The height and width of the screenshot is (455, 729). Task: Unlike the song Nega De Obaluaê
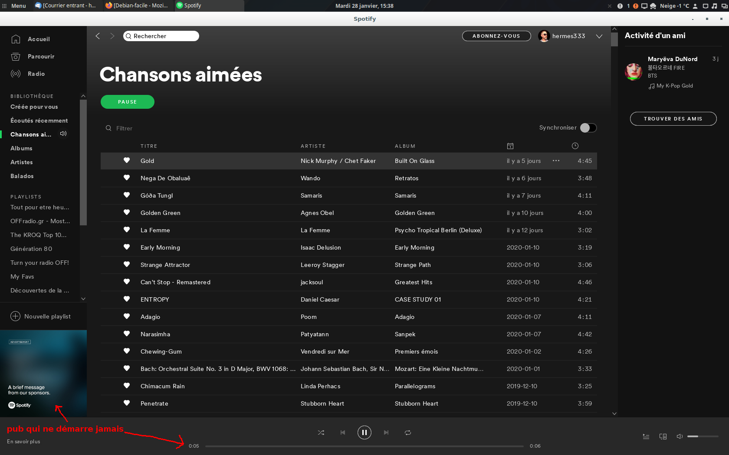(x=127, y=178)
